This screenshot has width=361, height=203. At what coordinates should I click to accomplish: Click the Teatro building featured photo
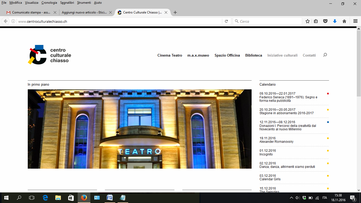[x=140, y=129]
